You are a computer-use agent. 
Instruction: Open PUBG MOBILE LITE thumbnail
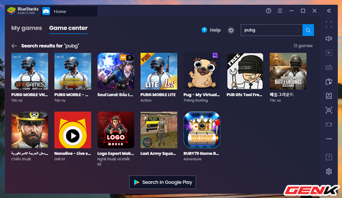159,71
